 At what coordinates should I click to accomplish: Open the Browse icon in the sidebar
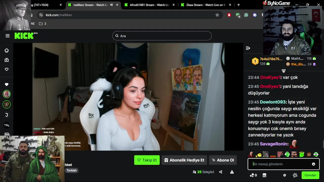click(x=7, y=60)
